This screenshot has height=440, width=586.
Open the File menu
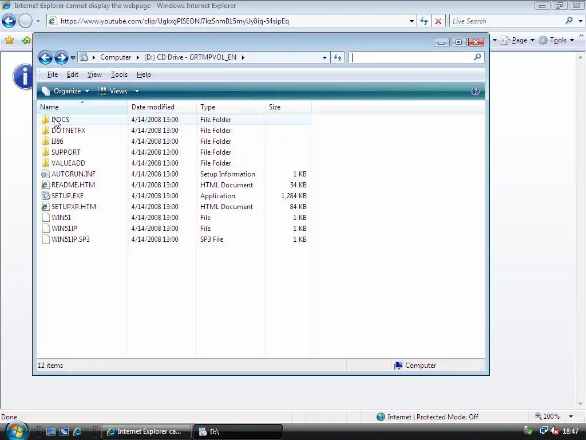52,74
